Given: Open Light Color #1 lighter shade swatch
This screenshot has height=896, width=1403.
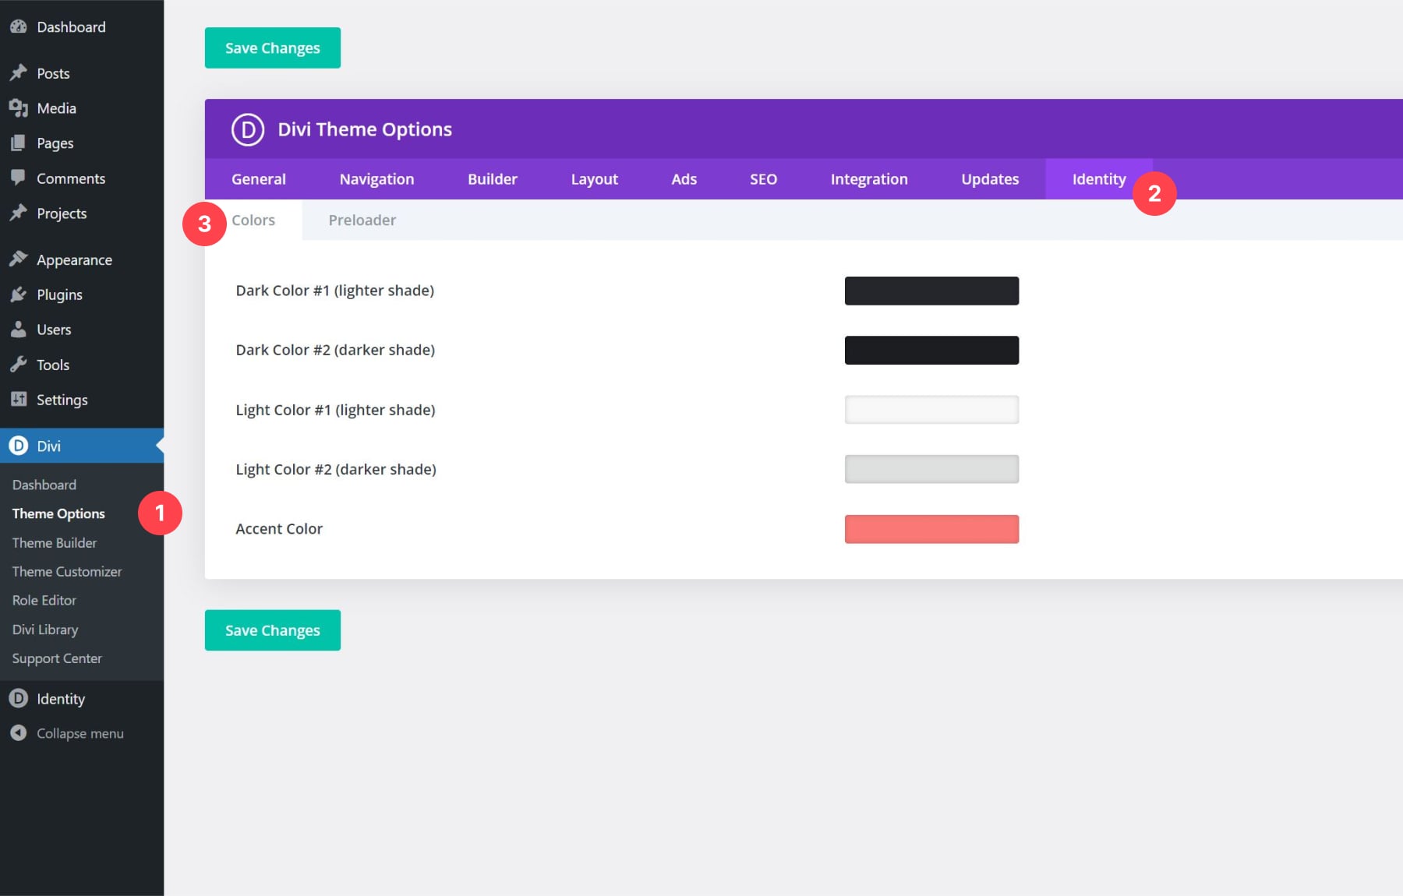Looking at the screenshot, I should click(x=931, y=410).
